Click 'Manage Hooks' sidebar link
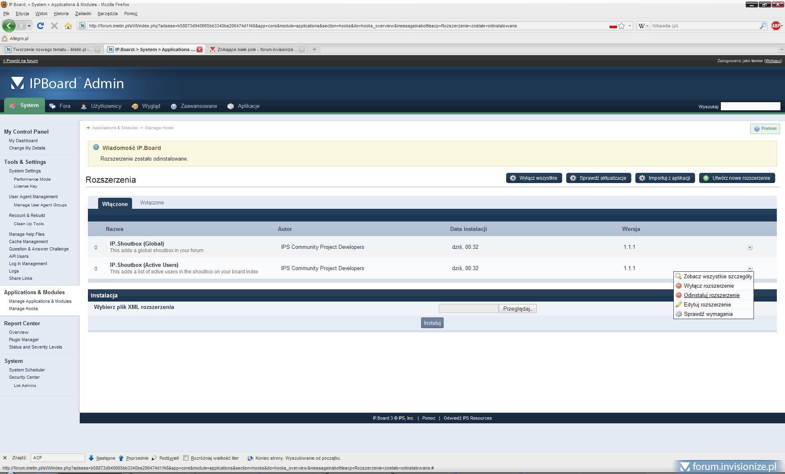The image size is (785, 474). [23, 309]
